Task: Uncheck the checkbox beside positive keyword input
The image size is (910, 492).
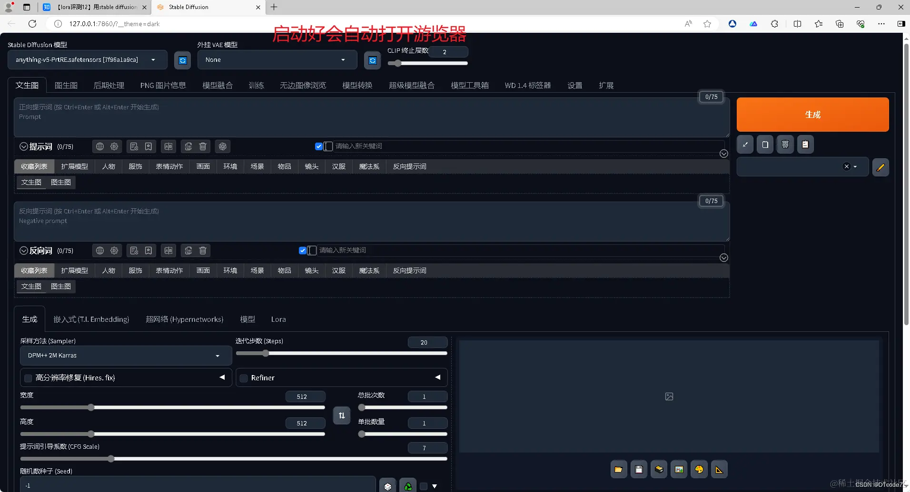Action: pyautogui.click(x=319, y=146)
